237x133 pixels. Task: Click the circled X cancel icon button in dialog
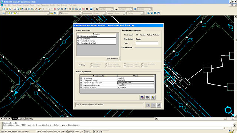pos(159,105)
